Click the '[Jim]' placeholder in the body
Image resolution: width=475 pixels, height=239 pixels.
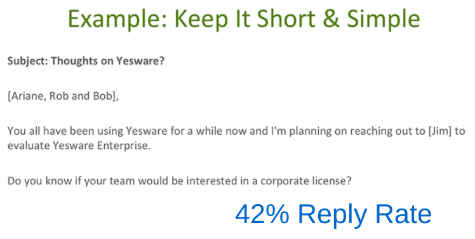click(x=440, y=132)
